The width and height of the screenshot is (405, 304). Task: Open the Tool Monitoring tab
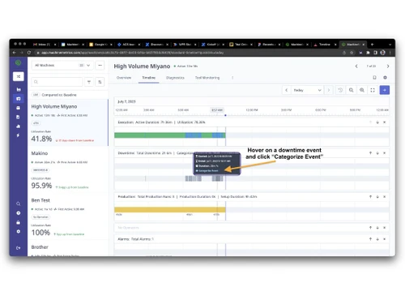pos(207,78)
